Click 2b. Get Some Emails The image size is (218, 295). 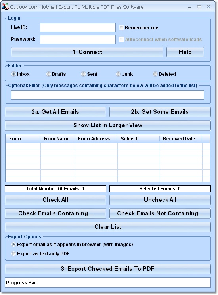(x=160, y=112)
